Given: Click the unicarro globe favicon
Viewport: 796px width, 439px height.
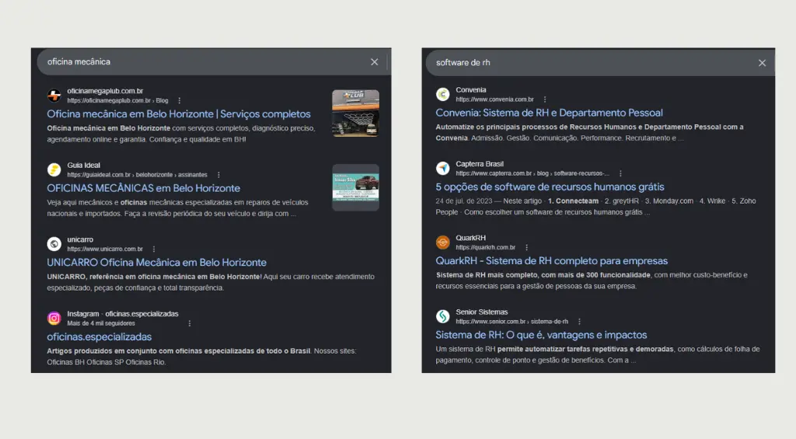Looking at the screenshot, I should tap(54, 244).
